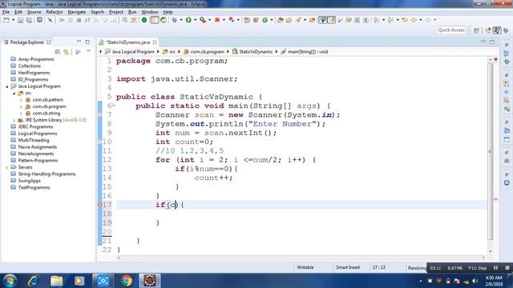Image resolution: width=513 pixels, height=288 pixels.
Task: Click the Search flashlight toolbar icon
Action: [298, 20]
